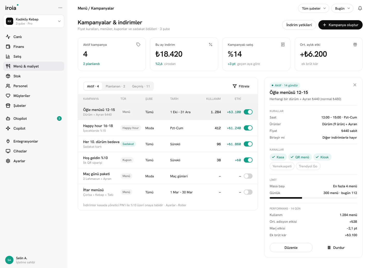Switch to the Planlanan · 2 tab

115,86
